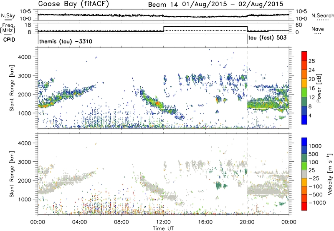334x231 pixels.
Task: Click the "Beam 14 01/Aug/2015 - 02/Aug/2015" header text
Action: [x=215, y=5]
